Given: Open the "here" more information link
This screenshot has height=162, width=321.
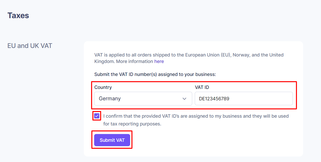Looking at the screenshot, I should tap(159, 61).
